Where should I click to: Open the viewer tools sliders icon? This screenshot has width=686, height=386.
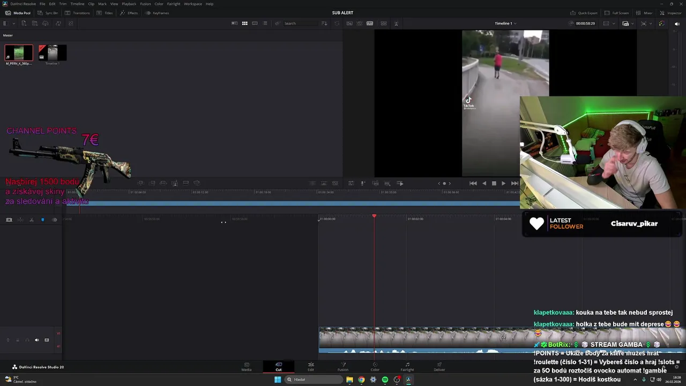tap(351, 183)
